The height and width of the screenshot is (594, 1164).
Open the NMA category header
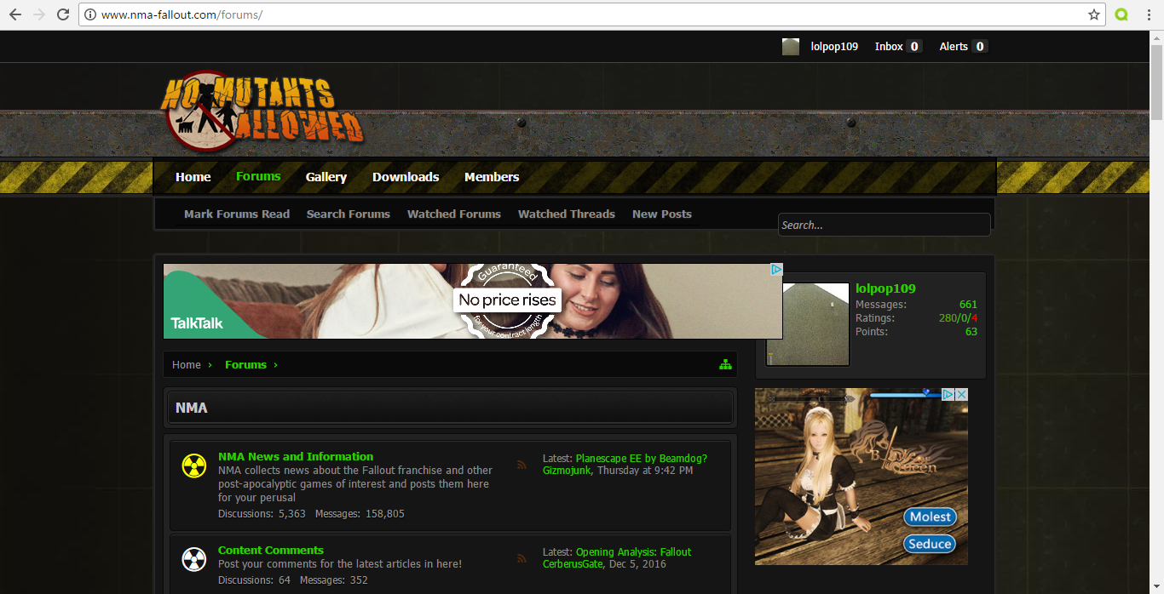(449, 408)
